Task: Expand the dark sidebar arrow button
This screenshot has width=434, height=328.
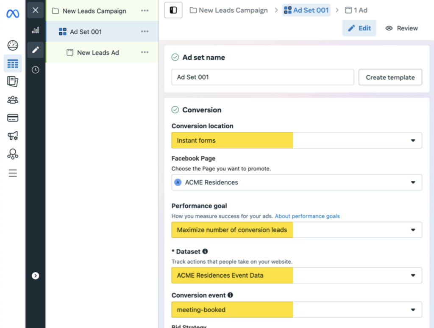Action: click(x=36, y=276)
